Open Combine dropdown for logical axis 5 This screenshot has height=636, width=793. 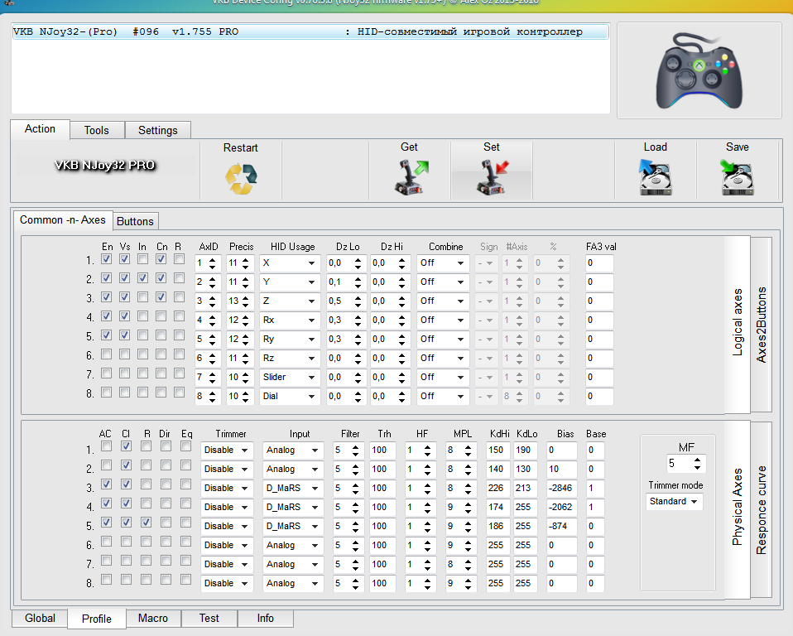pyautogui.click(x=442, y=339)
